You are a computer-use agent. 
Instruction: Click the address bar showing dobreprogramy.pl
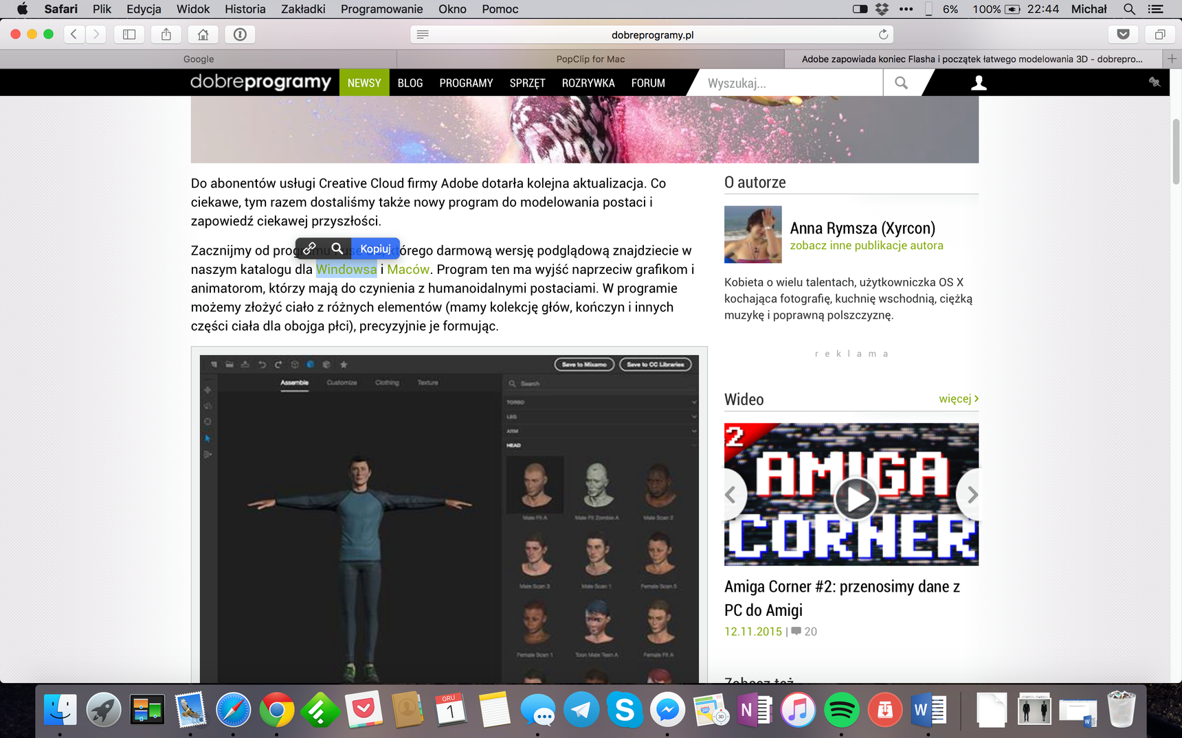point(652,34)
